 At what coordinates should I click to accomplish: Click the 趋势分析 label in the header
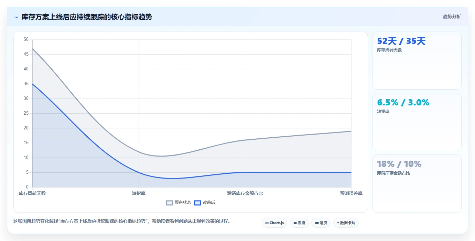coord(452,17)
